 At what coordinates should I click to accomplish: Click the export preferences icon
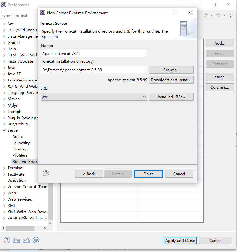tap(26, 240)
